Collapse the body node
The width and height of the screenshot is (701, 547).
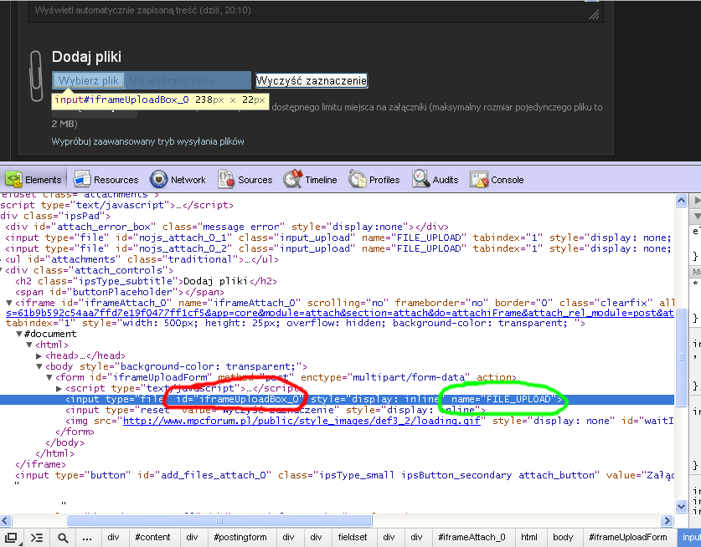pyautogui.click(x=39, y=366)
